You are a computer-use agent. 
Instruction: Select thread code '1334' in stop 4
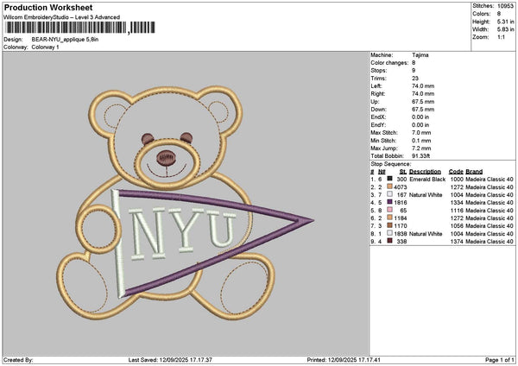[457, 203]
